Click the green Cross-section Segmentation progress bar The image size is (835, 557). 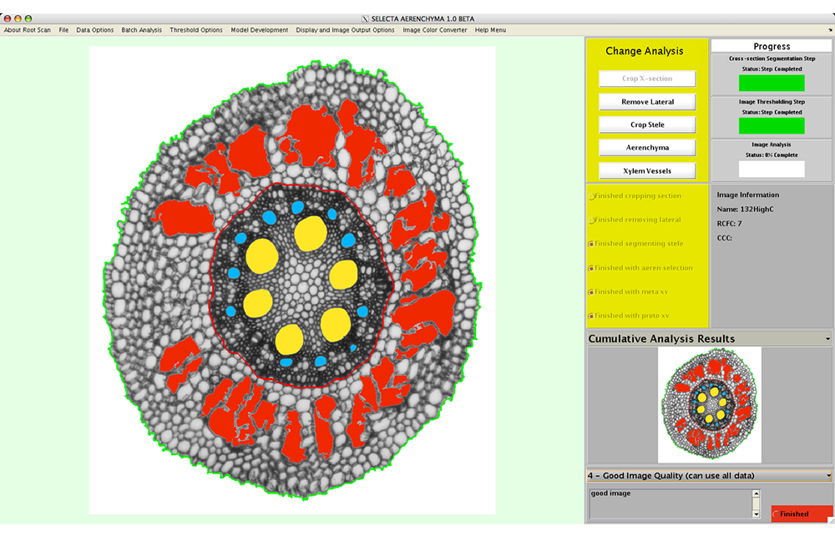pyautogui.click(x=772, y=83)
